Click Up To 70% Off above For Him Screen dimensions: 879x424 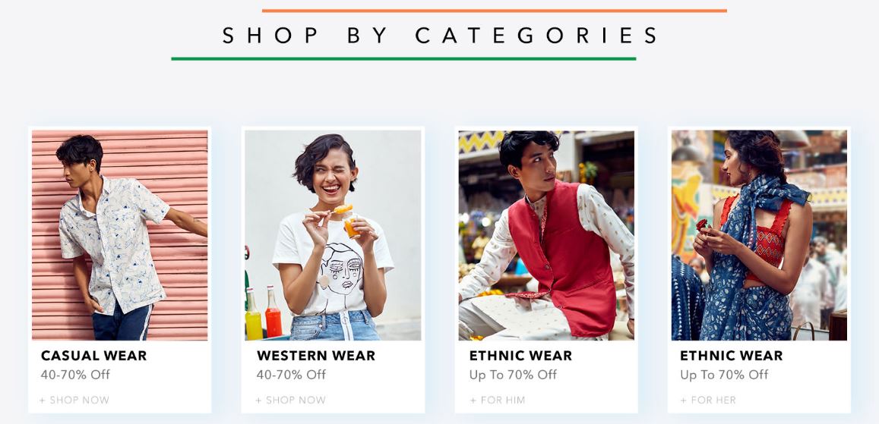click(514, 375)
